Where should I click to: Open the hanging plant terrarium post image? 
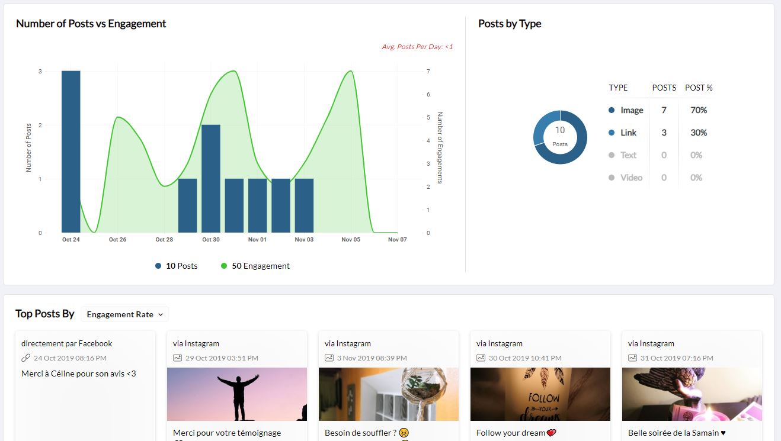point(388,394)
